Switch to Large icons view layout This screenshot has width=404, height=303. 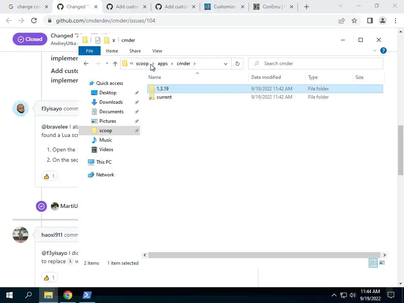coord(382,263)
